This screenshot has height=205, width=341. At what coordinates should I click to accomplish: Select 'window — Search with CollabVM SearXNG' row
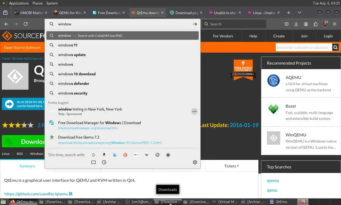[x=123, y=36]
